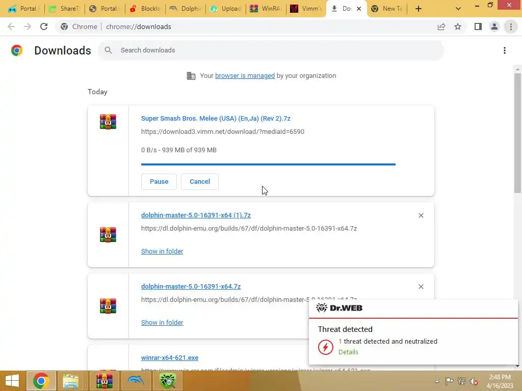Open the network tray icon
The height and width of the screenshot is (391, 522).
462,381
